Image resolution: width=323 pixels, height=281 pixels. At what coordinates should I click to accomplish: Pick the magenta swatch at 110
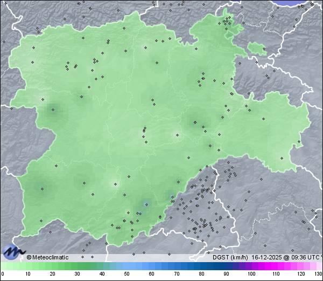click(276, 266)
